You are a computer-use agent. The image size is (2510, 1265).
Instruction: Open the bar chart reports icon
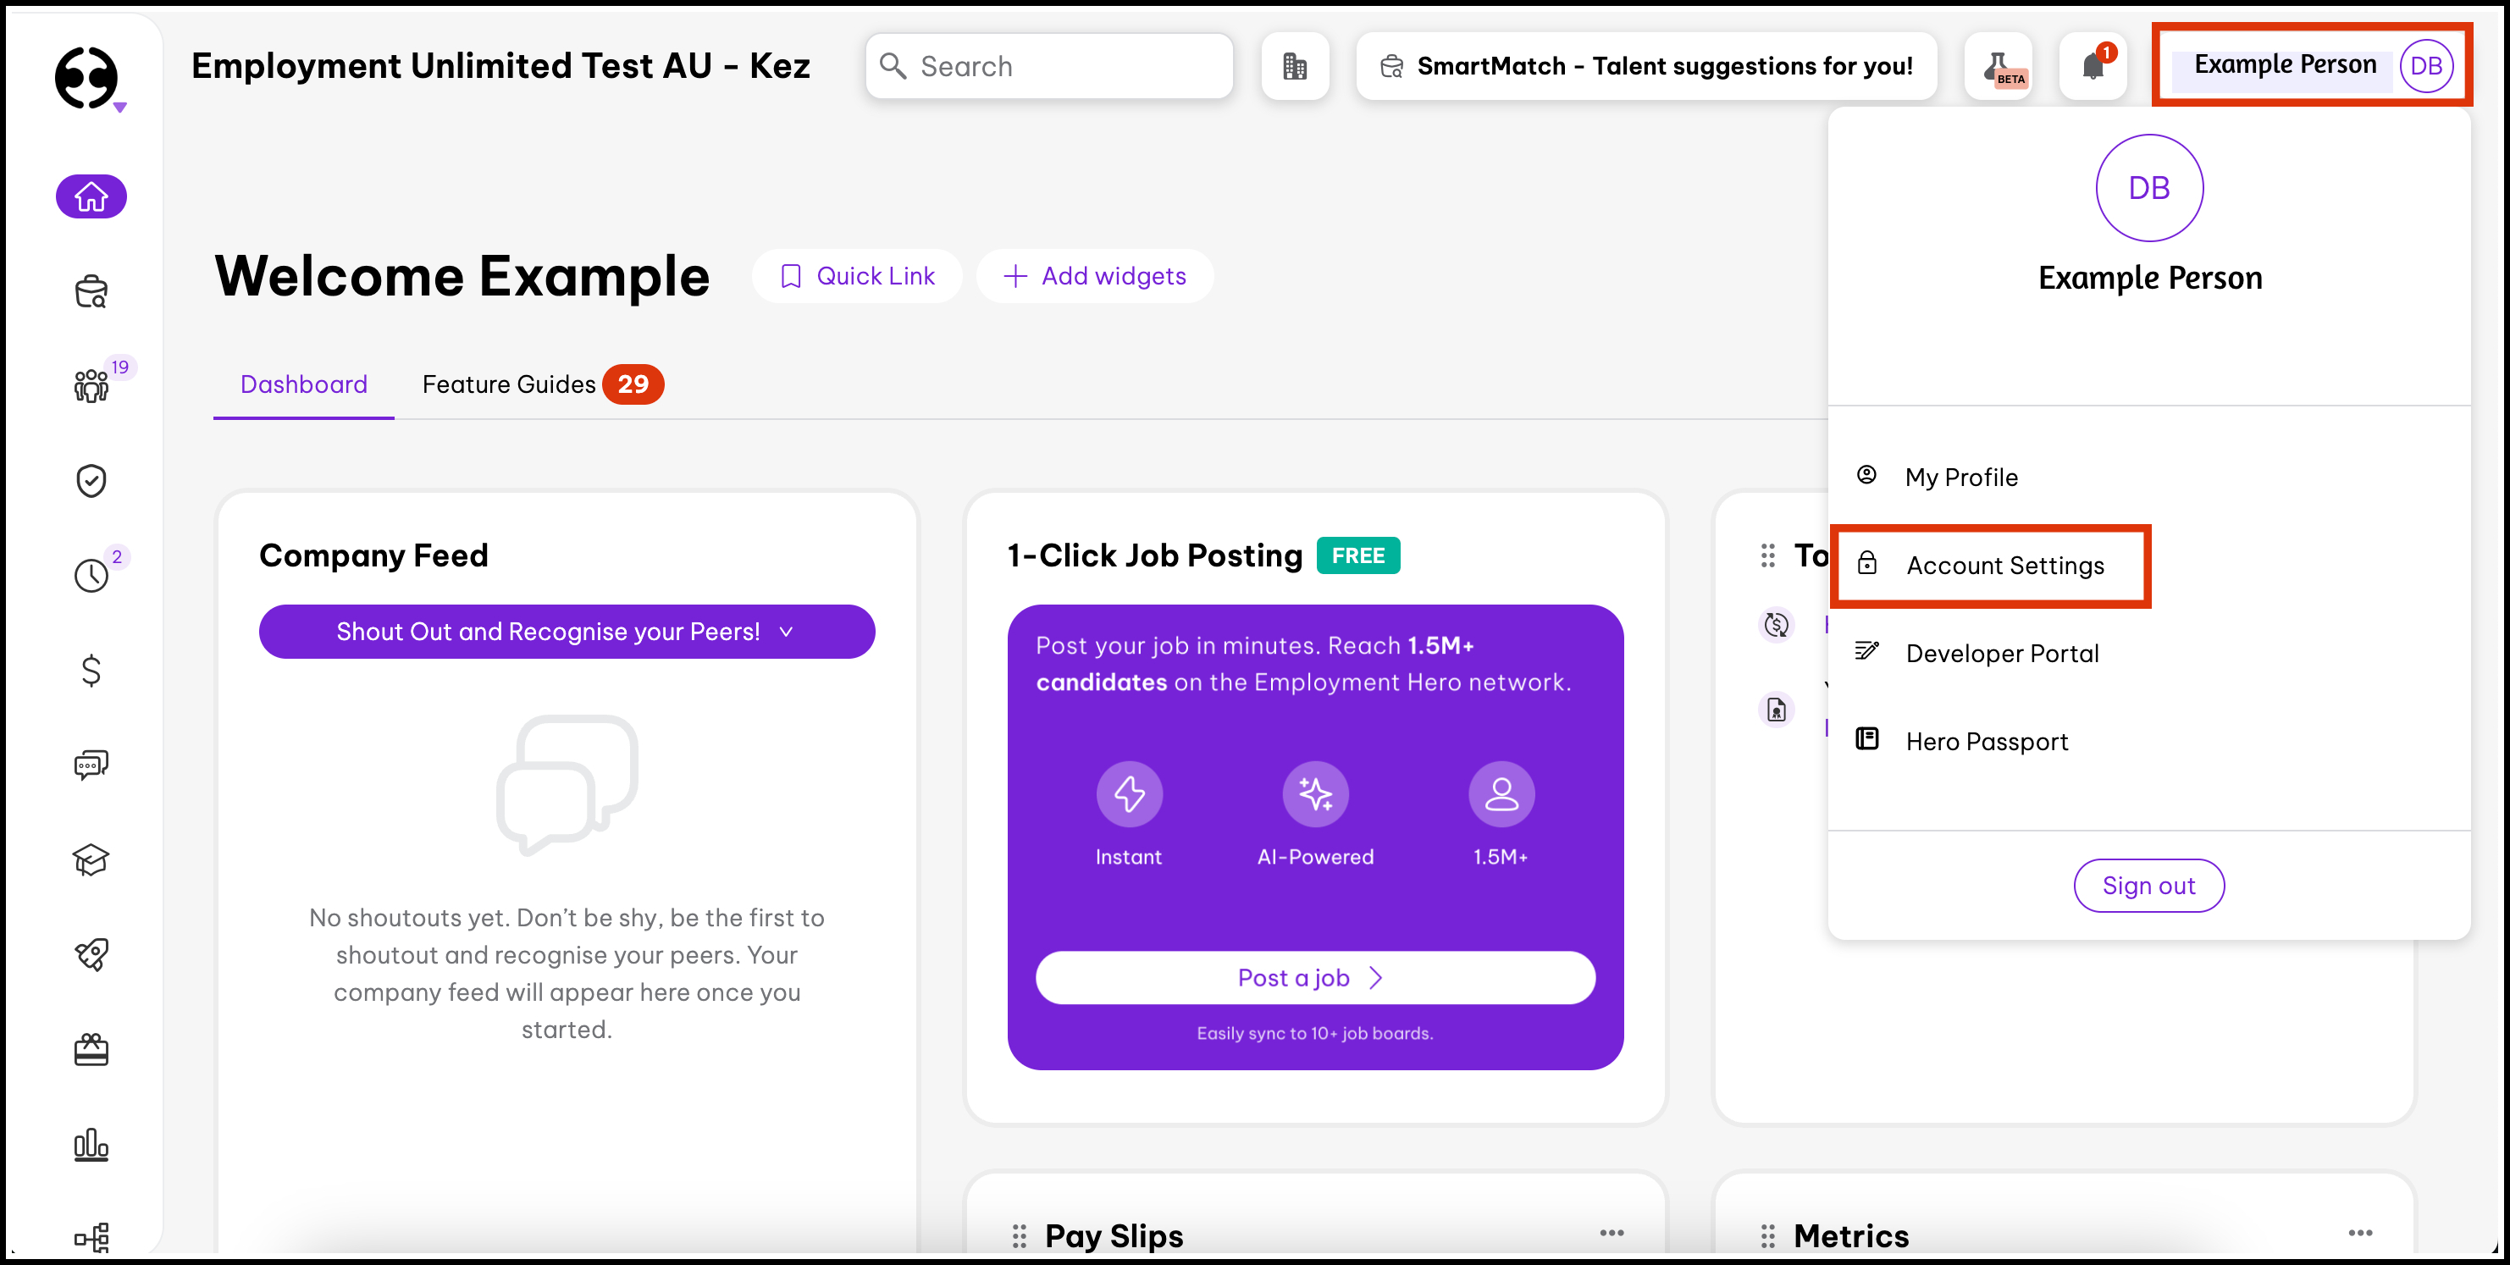point(91,1144)
